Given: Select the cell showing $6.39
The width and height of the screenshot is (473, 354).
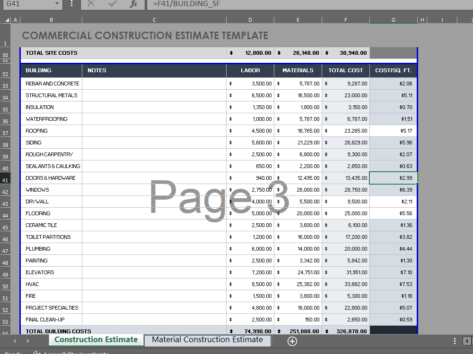Looking at the screenshot, I should (x=393, y=189).
